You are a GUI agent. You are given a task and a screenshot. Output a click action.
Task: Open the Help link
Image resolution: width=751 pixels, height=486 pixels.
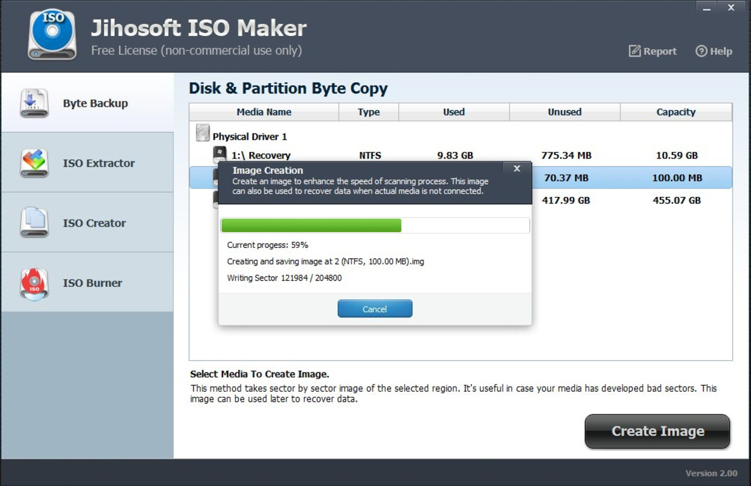point(714,51)
